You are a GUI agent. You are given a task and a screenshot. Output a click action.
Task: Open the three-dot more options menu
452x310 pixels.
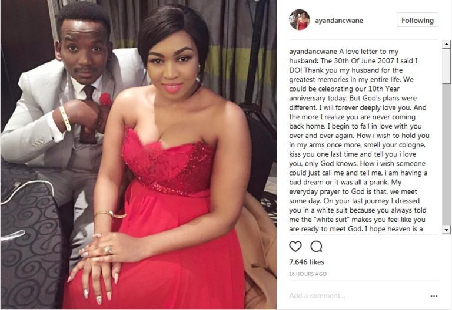(x=434, y=296)
